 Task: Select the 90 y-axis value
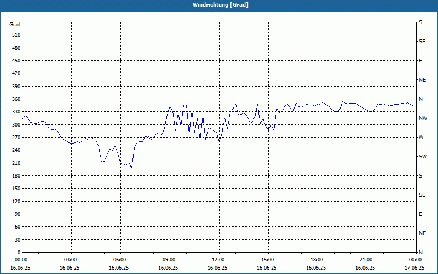pos(18,214)
